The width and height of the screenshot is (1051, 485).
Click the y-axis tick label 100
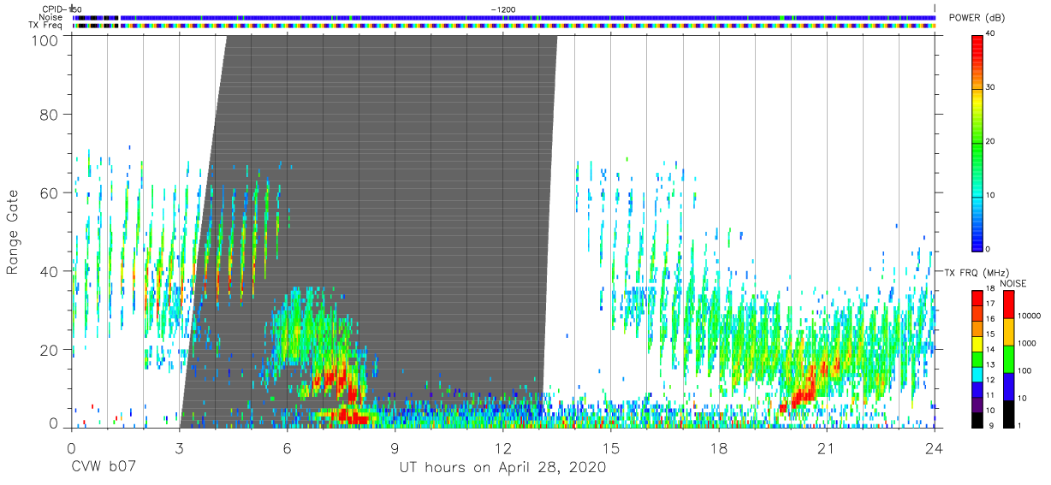45,39
